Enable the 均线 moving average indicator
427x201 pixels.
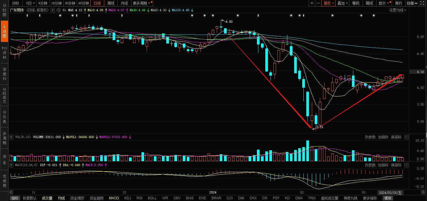point(61,198)
